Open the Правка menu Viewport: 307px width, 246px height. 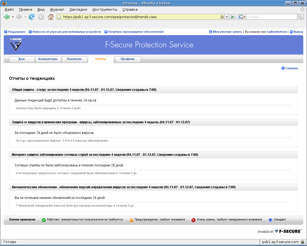point(26,9)
